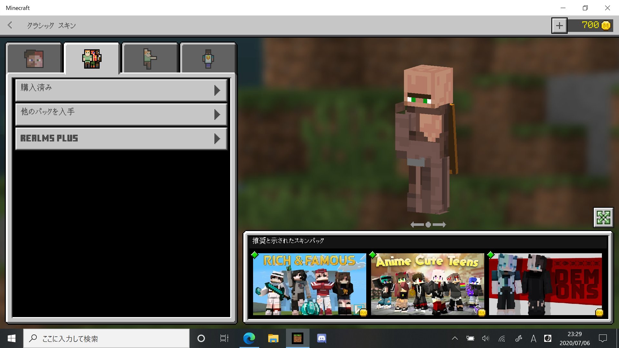
Task: Click the coin badge on Anime Cute Teens
Action: pyautogui.click(x=481, y=312)
